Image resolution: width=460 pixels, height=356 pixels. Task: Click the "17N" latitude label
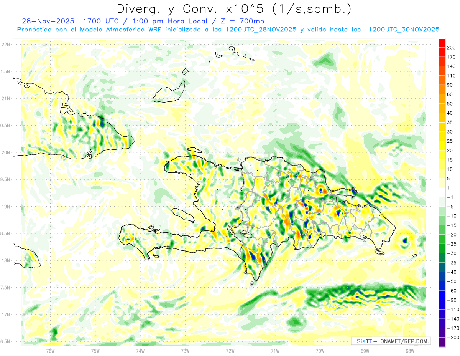click(5, 315)
